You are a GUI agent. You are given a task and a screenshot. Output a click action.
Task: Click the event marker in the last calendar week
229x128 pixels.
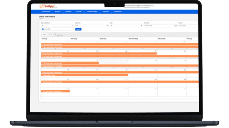click(x=42, y=91)
